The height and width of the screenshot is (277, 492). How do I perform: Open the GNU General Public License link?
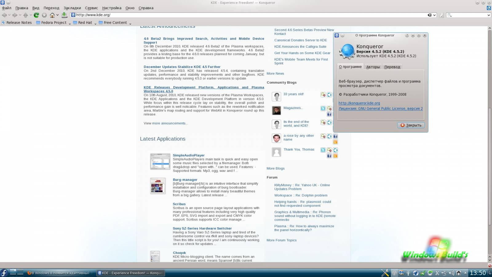coord(381,108)
